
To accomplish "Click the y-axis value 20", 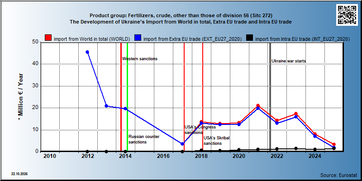I will tap(34, 108).
